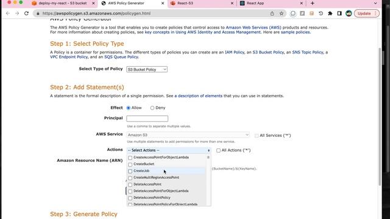Viewport: 390px width, 219px height.
Task: Check the DeleteAccessPointPolicy action
Action: tap(130, 198)
